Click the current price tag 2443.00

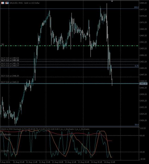coord(143,84)
